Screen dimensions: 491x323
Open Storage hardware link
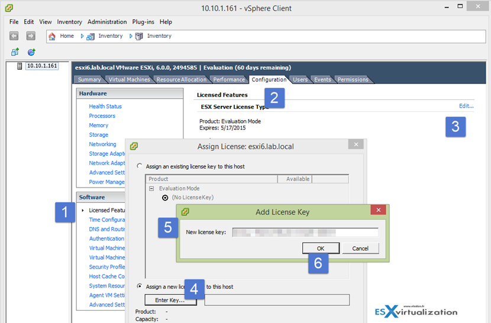click(99, 135)
